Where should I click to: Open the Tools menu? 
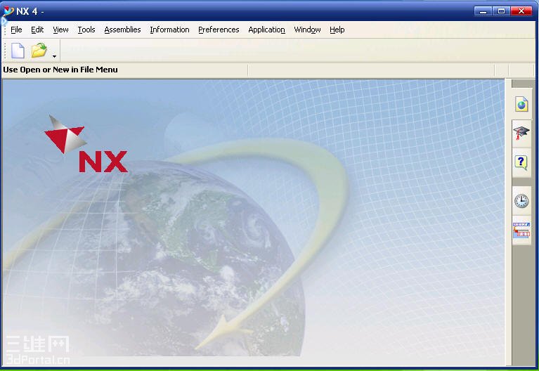[86, 30]
